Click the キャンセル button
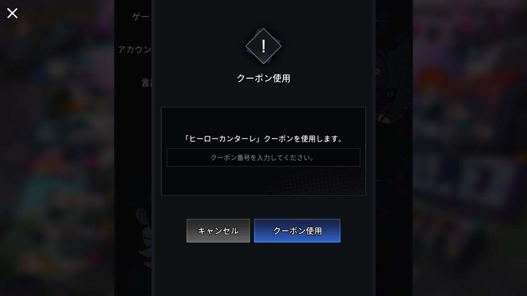 click(218, 231)
